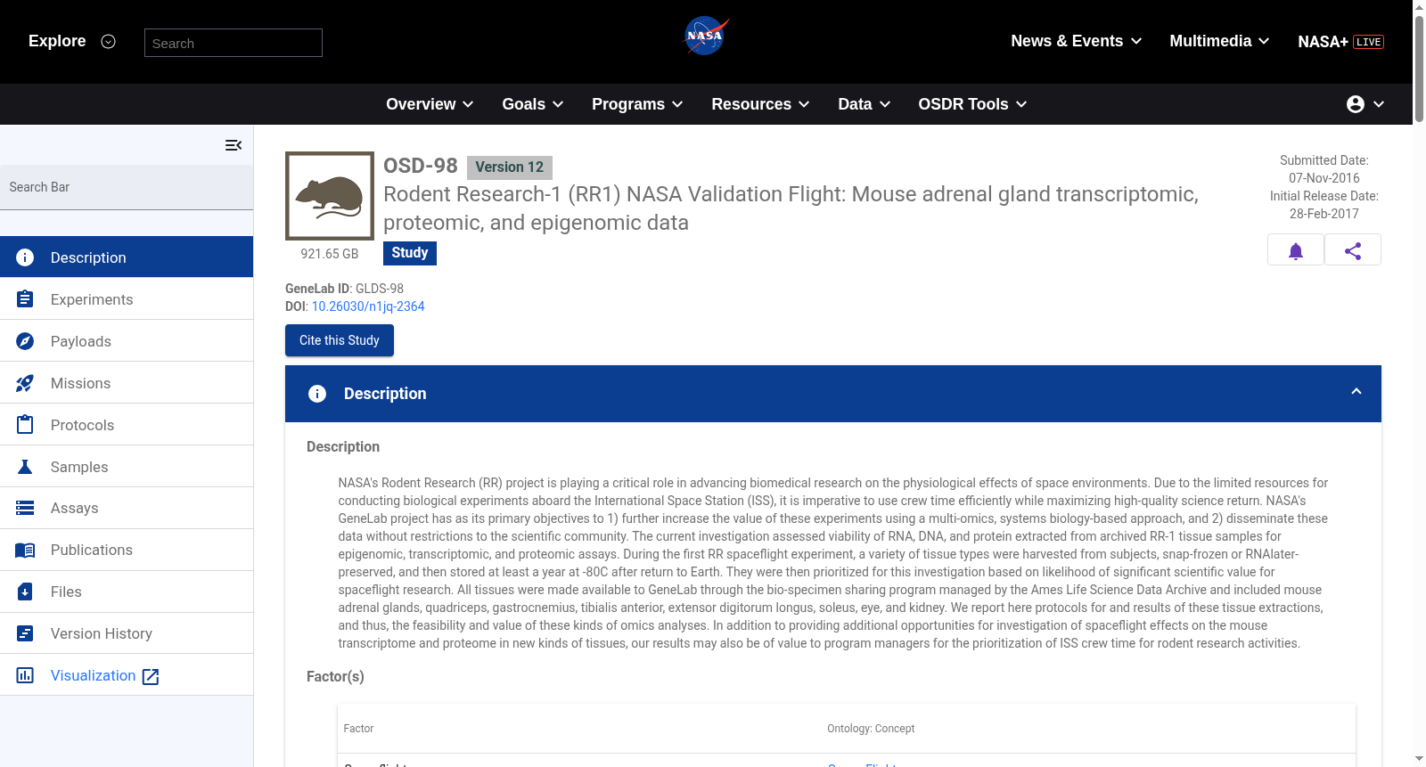Click the info icon in Description panel header

[317, 394]
